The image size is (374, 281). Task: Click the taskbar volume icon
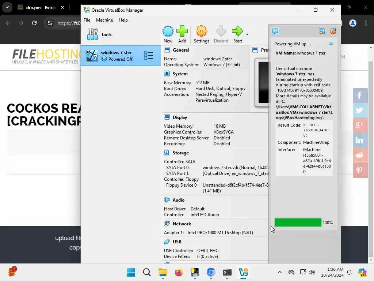coord(312,272)
